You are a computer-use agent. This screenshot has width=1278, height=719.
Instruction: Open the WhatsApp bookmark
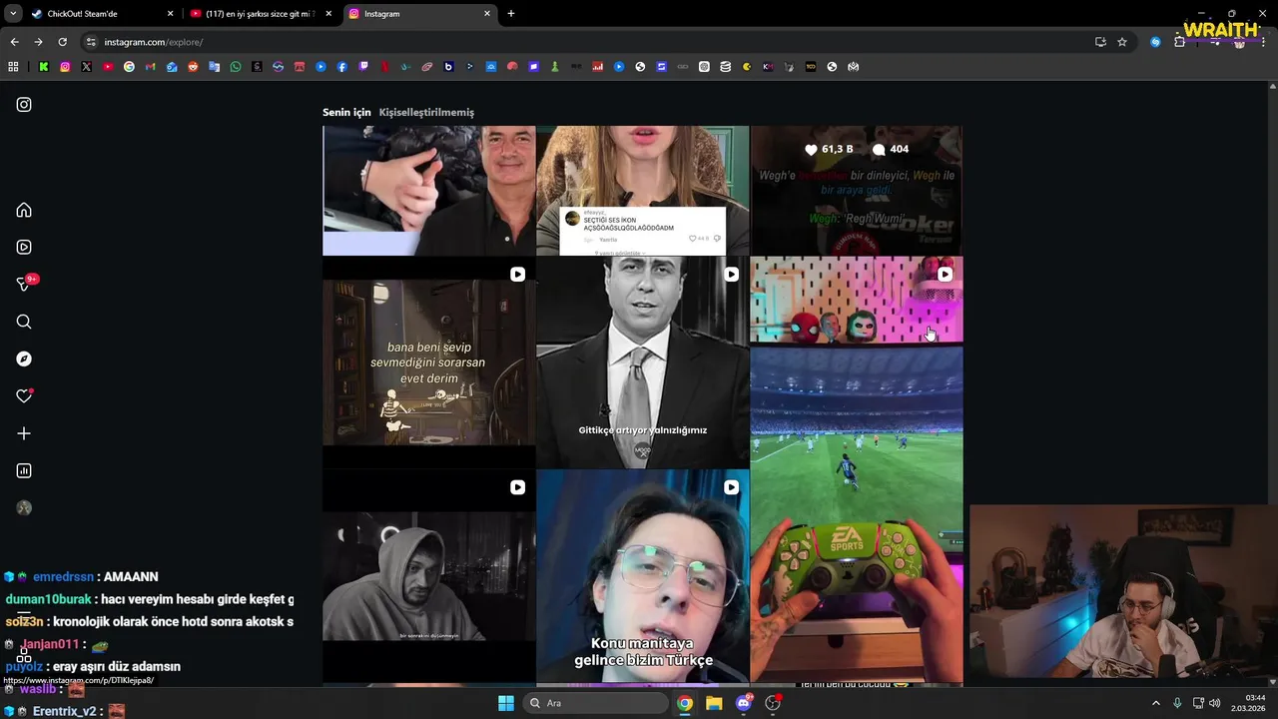point(236,67)
